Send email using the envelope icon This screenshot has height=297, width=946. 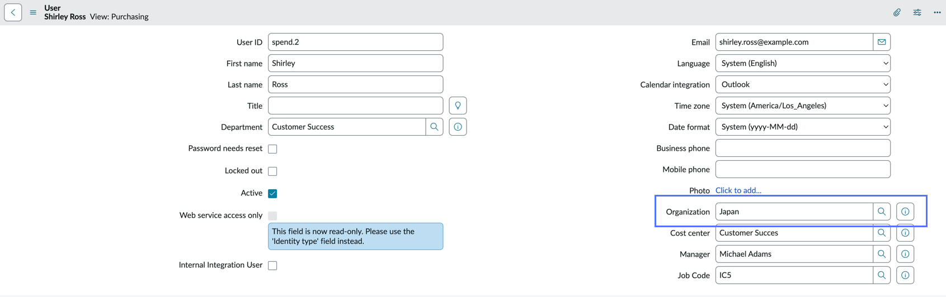pyautogui.click(x=882, y=42)
